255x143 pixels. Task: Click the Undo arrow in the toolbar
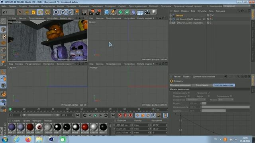(5, 12)
